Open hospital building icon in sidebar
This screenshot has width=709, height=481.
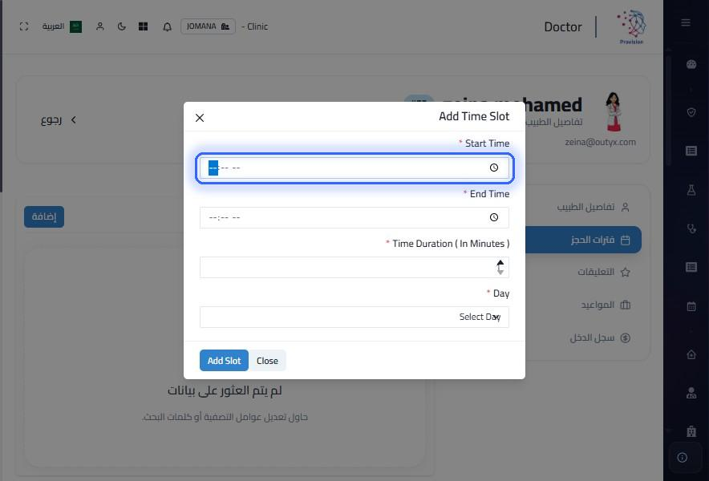coord(691,431)
